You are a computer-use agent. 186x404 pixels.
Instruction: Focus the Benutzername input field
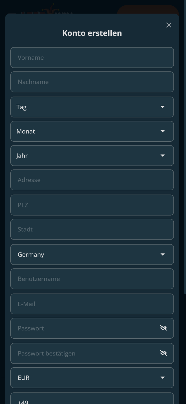pyautogui.click(x=92, y=279)
